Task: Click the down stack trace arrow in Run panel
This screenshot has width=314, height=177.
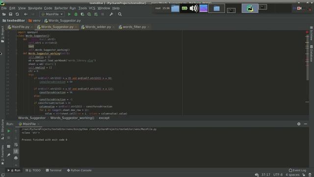Action: click(16, 138)
